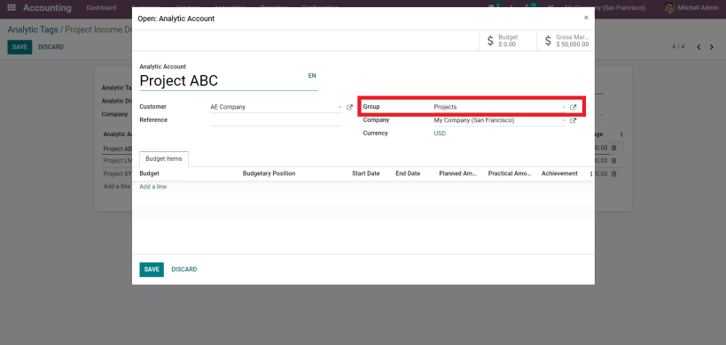Save the Analytic Account dialog

[152, 269]
